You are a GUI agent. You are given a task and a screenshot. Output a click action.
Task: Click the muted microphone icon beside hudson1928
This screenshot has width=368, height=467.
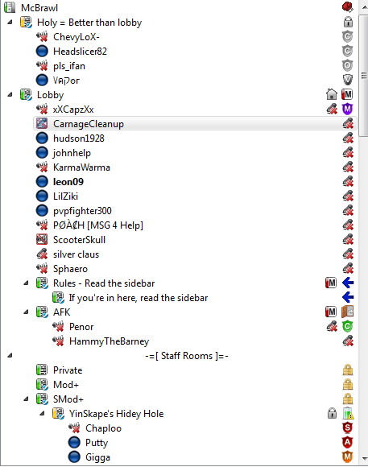pos(348,138)
